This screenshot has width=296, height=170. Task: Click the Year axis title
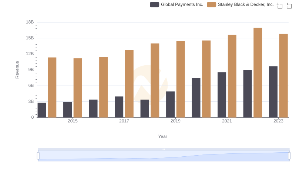(x=162, y=136)
